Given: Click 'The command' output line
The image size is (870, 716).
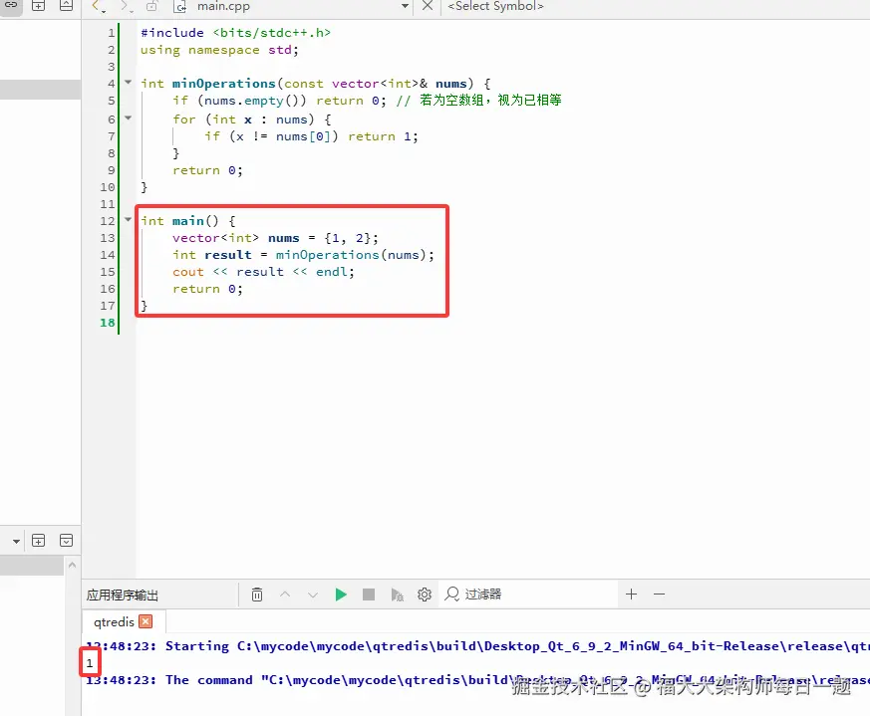Looking at the screenshot, I should click(x=477, y=680).
